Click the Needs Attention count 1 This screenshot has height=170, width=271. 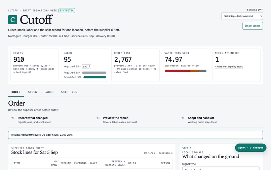[217, 59]
